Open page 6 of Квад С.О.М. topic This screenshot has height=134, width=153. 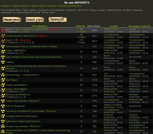(x=33, y=42)
